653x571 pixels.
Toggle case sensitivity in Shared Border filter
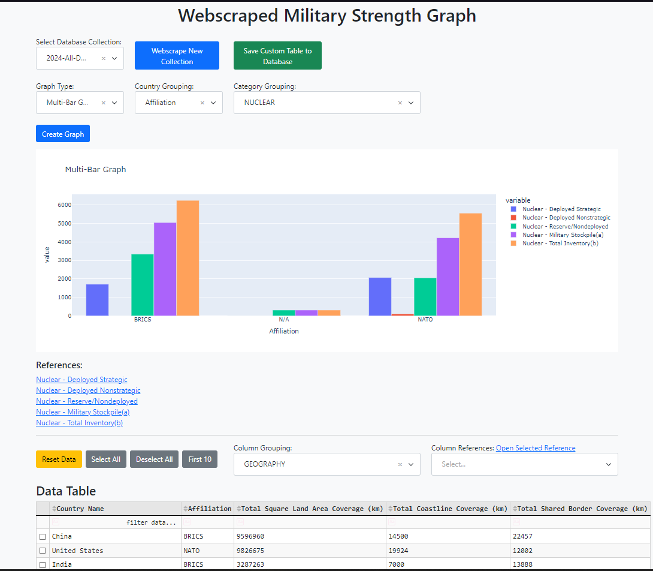(x=516, y=522)
